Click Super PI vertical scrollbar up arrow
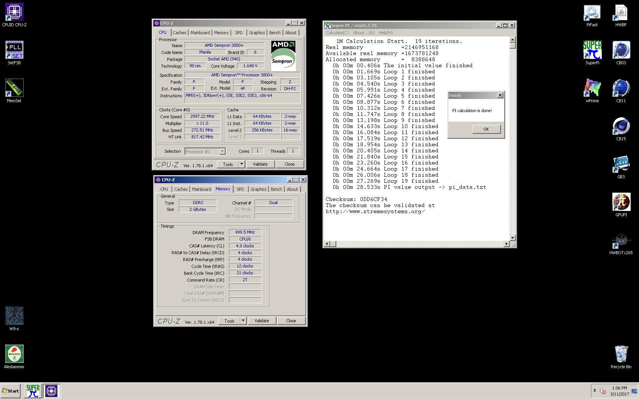639x399 pixels. click(512, 40)
